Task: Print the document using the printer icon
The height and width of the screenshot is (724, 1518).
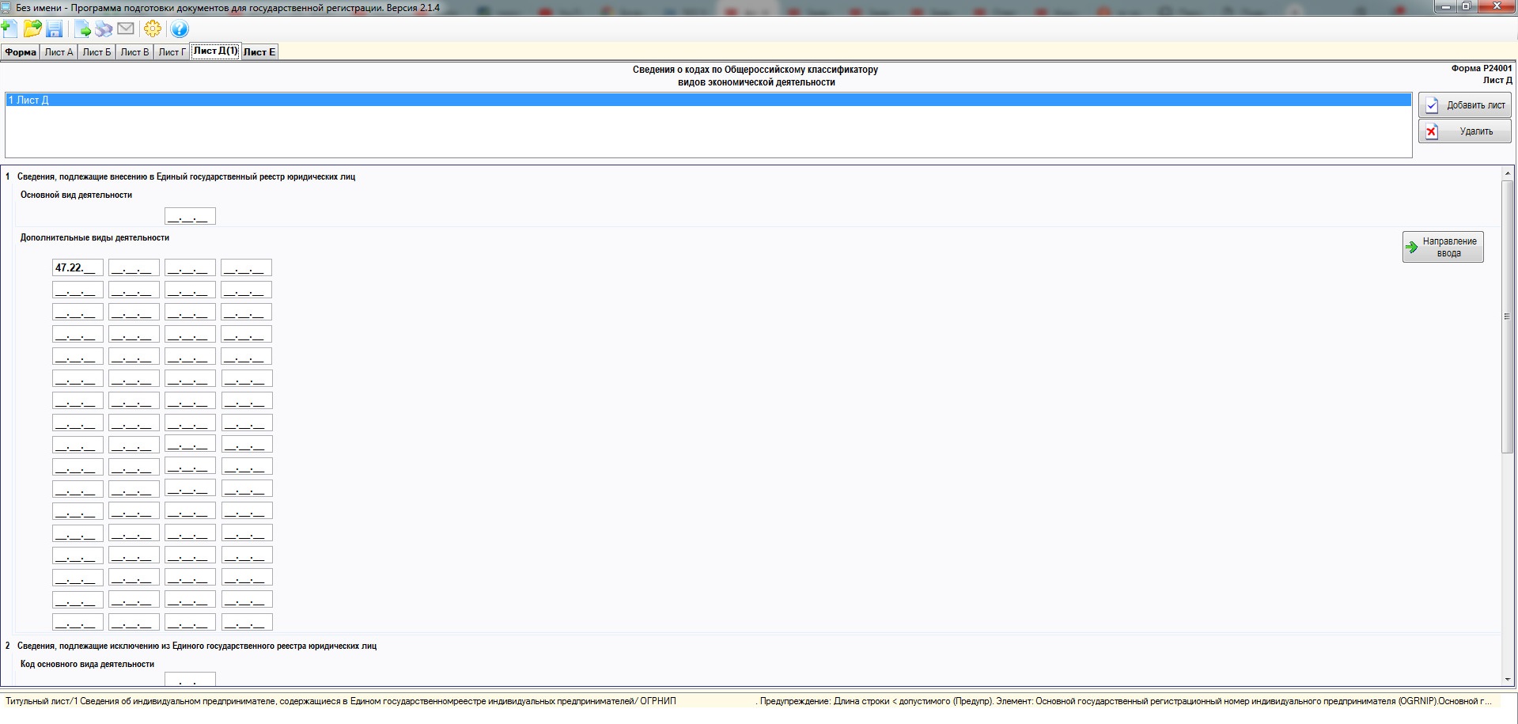Action: 104,29
